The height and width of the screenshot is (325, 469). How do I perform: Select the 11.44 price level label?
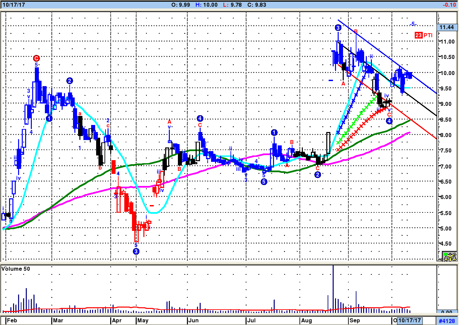447,27
